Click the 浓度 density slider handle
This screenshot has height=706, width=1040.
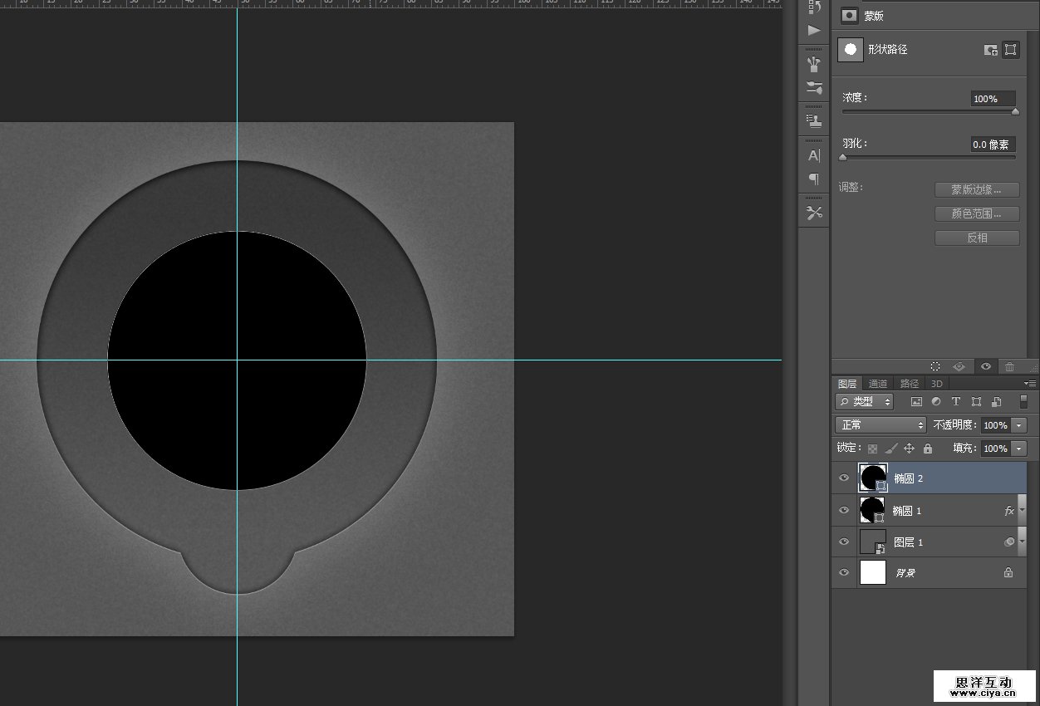pos(1015,111)
